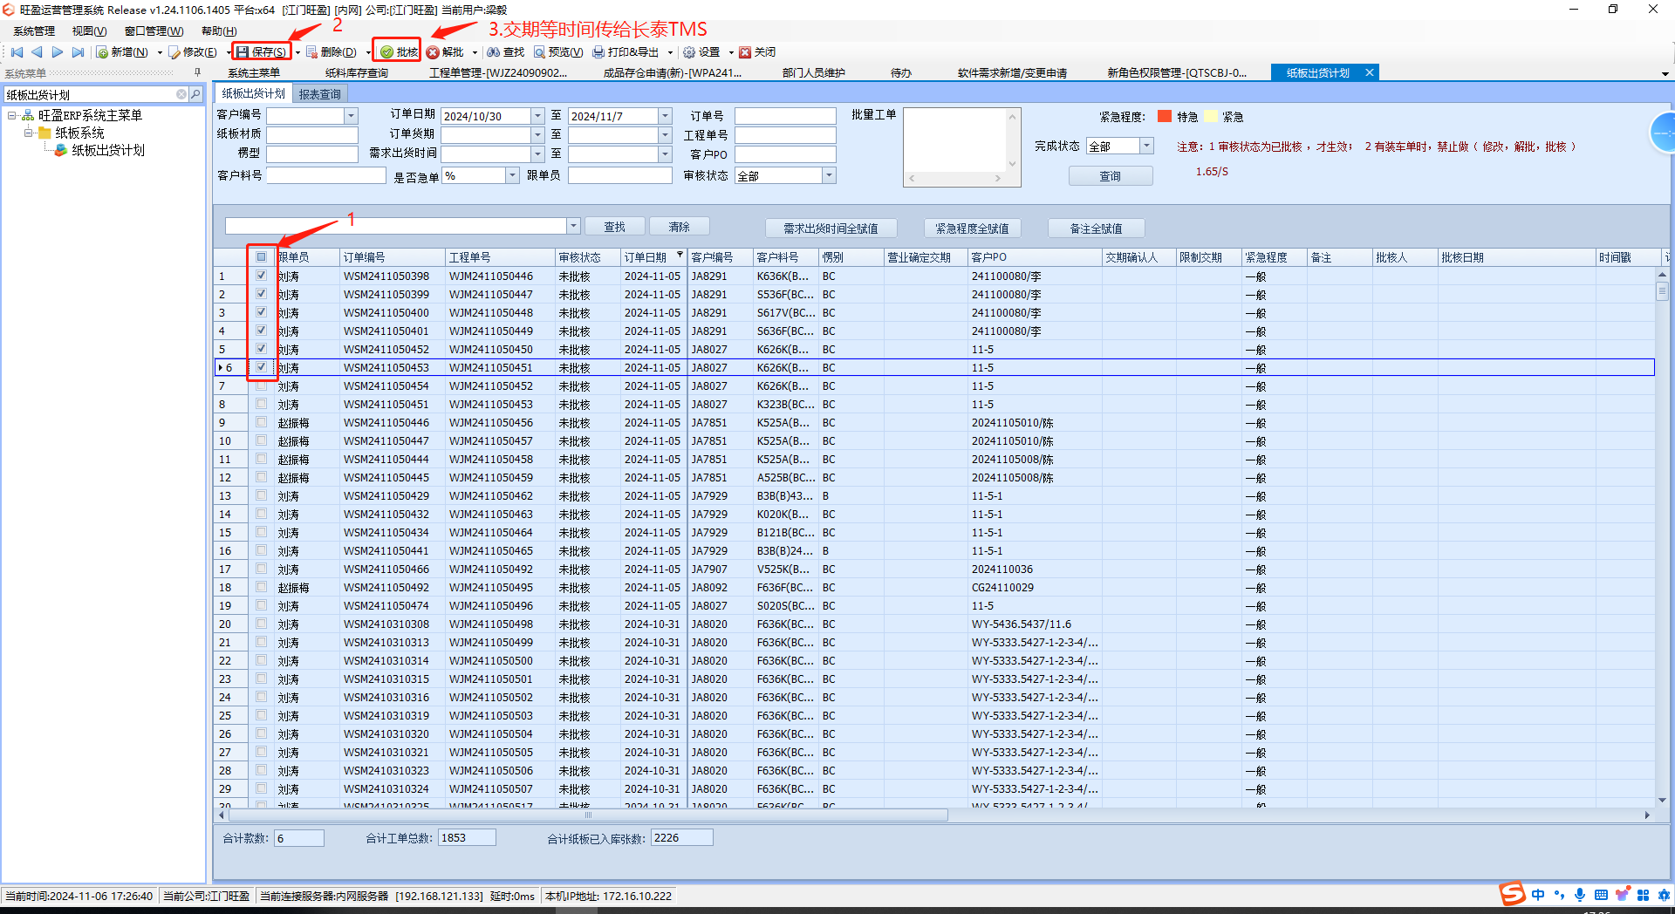Open the 完成状态 dropdown

coord(1146,146)
